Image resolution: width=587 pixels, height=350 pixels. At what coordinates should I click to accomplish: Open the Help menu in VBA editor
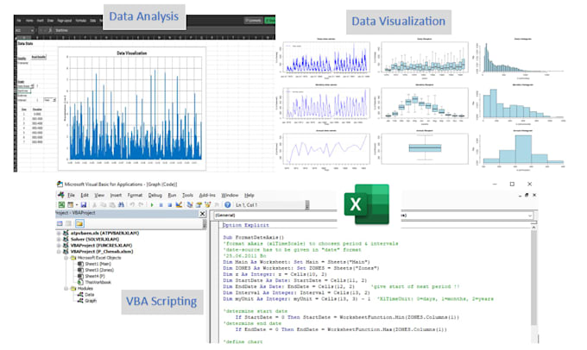point(249,195)
